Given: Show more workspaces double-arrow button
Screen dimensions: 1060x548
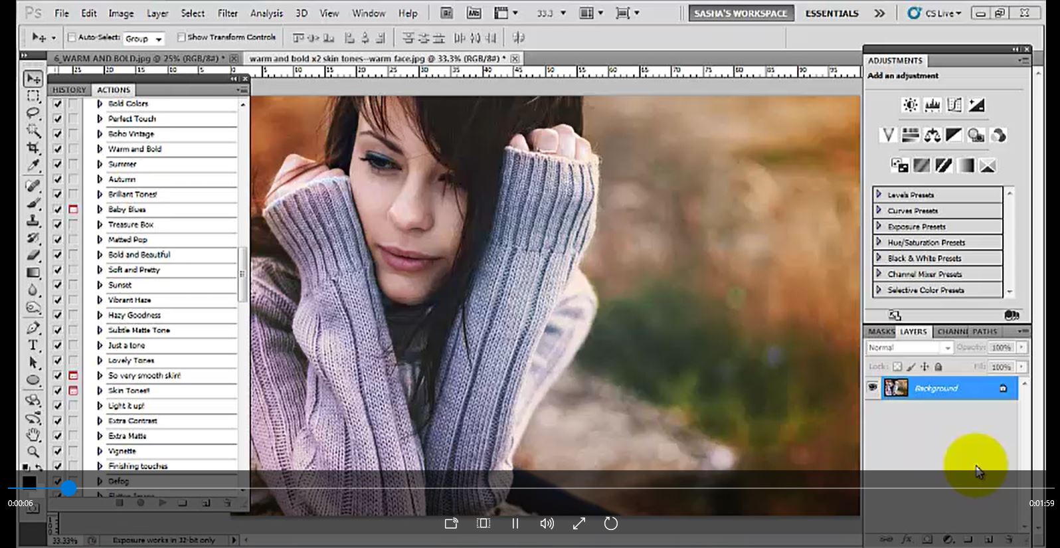Looking at the screenshot, I should tap(879, 13).
